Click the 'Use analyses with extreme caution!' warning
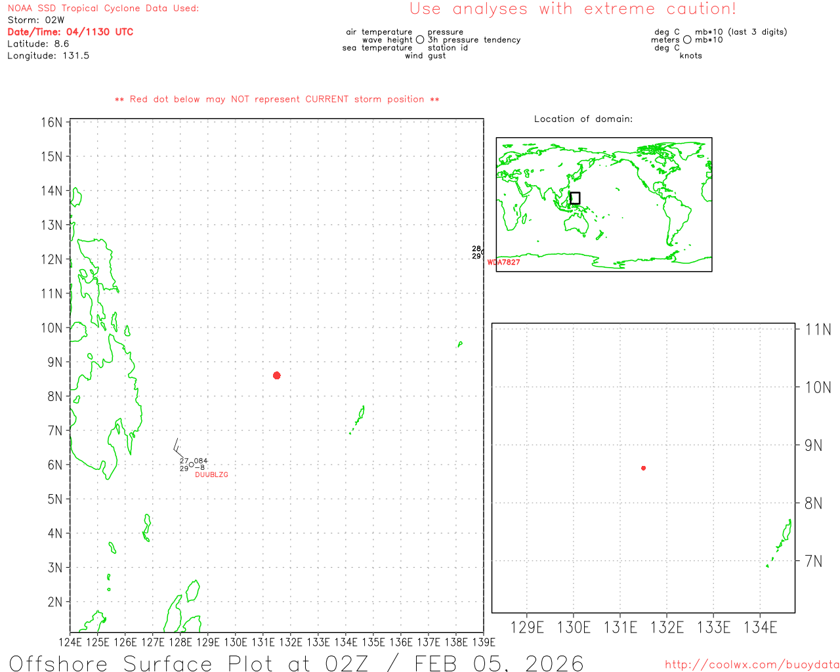Screen dimensions: 840x672 coord(572,9)
